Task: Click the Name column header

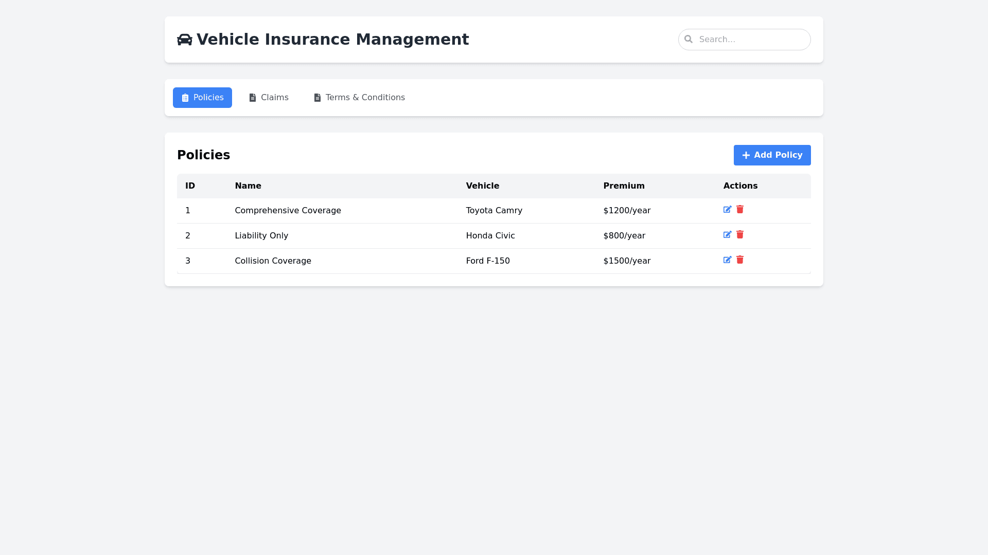Action: tap(248, 186)
